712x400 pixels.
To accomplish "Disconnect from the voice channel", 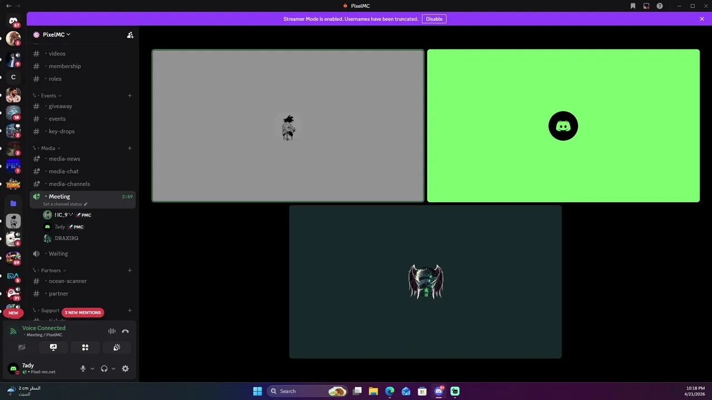I will 125,331.
